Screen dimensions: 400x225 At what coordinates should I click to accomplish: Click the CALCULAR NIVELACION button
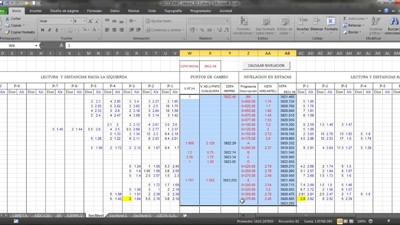(266, 66)
